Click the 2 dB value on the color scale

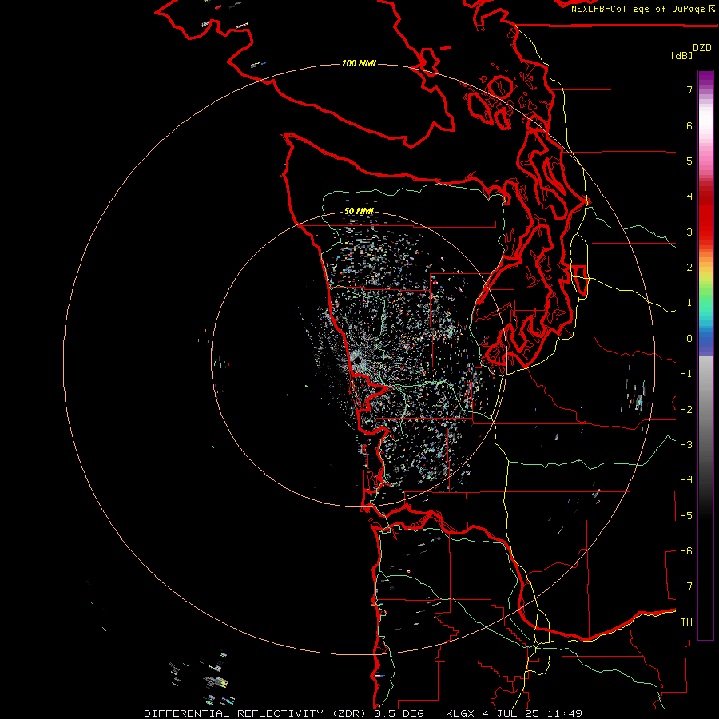click(x=689, y=268)
